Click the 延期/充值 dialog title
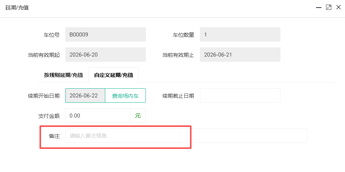The height and width of the screenshot is (172, 345). pyautogui.click(x=17, y=8)
